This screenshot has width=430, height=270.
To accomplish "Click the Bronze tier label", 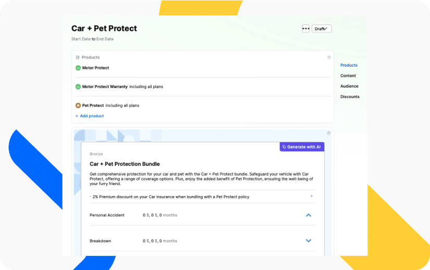I will [96, 154].
